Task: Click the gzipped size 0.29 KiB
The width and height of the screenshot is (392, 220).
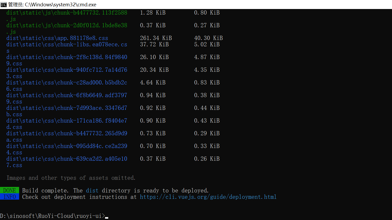Action: (207, 133)
